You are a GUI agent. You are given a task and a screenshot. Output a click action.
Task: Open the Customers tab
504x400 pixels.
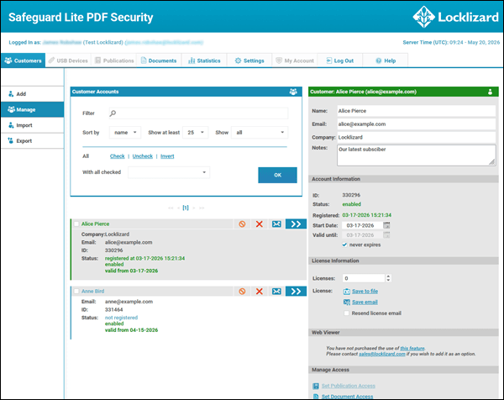point(23,61)
